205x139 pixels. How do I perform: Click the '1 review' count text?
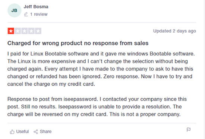point(39,14)
